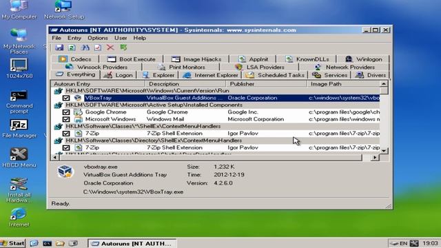Click folder quick launch icon

tap(60, 243)
